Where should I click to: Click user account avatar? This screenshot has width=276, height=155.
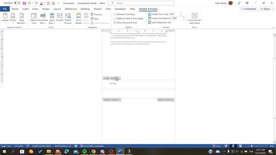click(231, 3)
